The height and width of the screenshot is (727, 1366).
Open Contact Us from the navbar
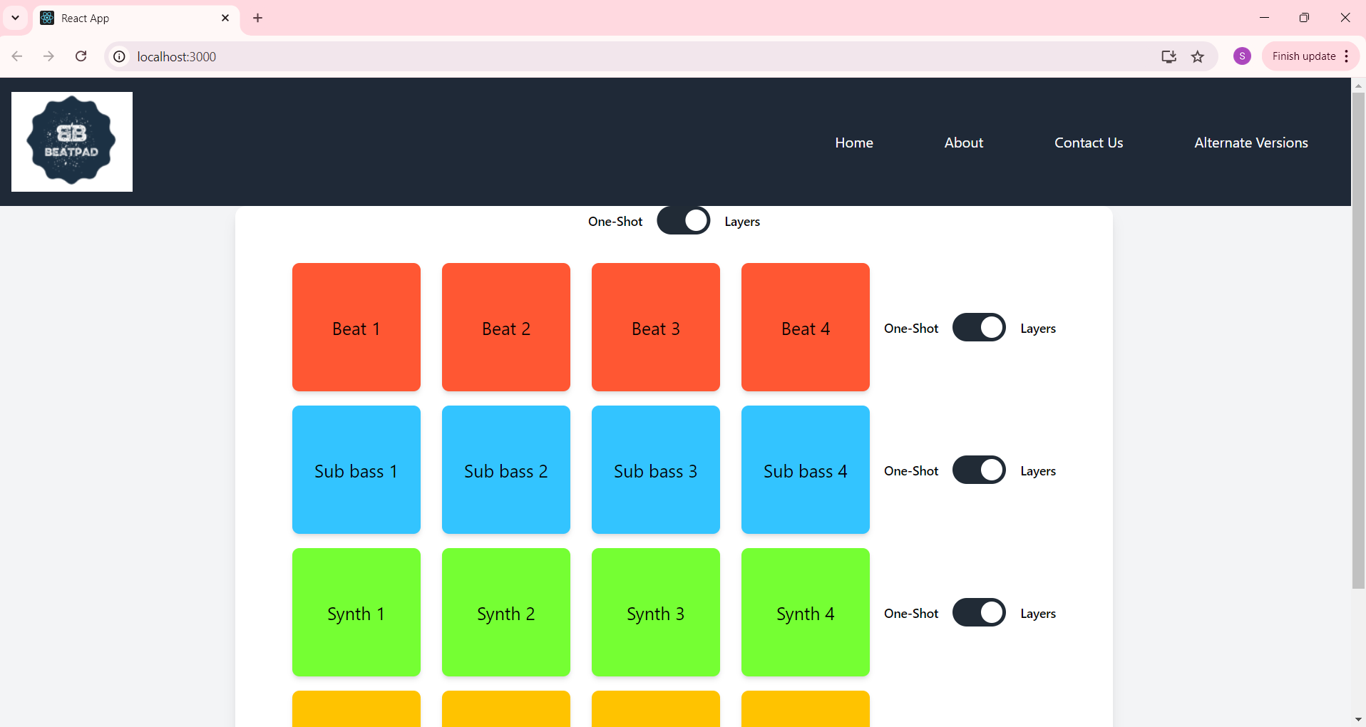click(x=1089, y=143)
